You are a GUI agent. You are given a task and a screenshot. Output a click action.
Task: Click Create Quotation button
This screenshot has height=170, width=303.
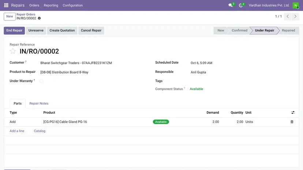point(62,30)
